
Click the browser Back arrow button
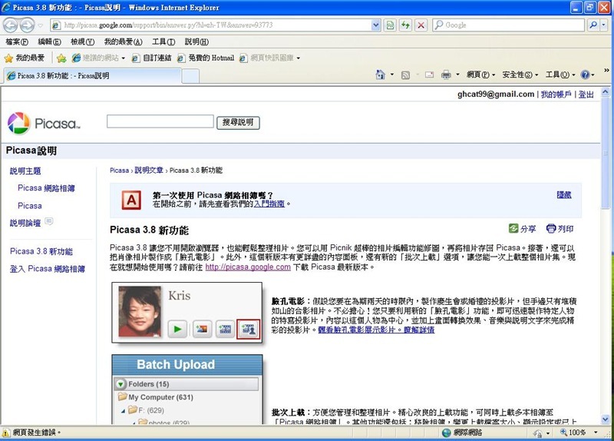(x=11, y=25)
